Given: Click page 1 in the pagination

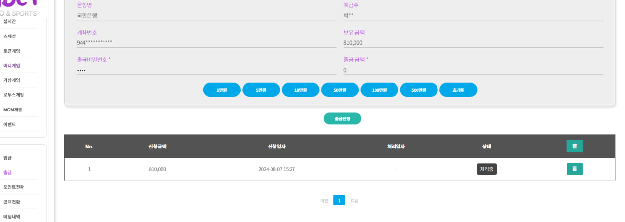Looking at the screenshot, I should pos(339,200).
